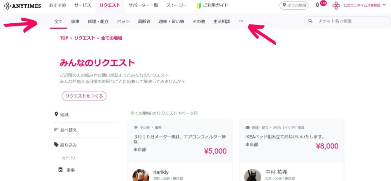Click the housework category icon in sidebar
The height and width of the screenshot is (181, 391).
(x=60, y=170)
